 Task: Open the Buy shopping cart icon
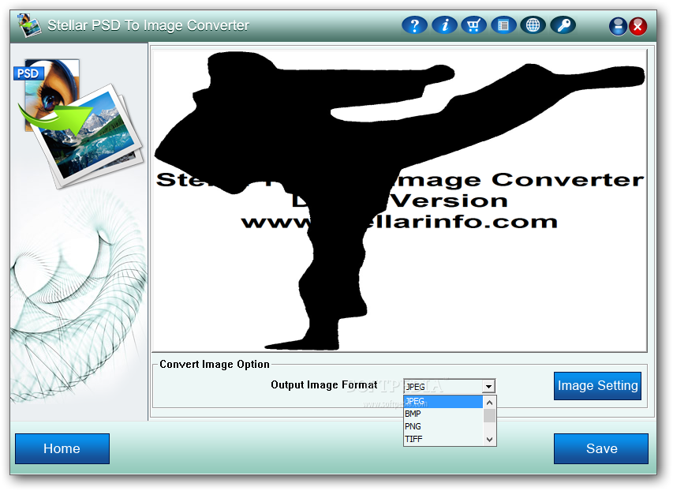(x=473, y=25)
